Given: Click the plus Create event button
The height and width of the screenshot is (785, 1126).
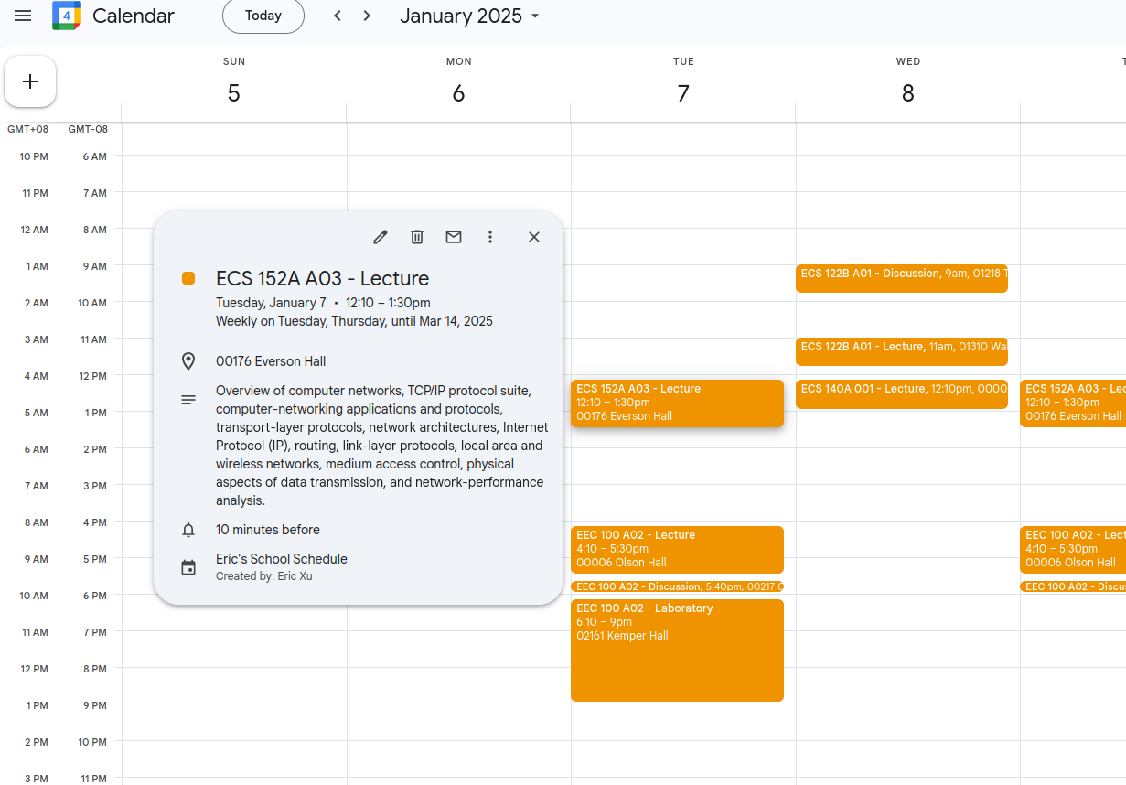Looking at the screenshot, I should pyautogui.click(x=30, y=81).
